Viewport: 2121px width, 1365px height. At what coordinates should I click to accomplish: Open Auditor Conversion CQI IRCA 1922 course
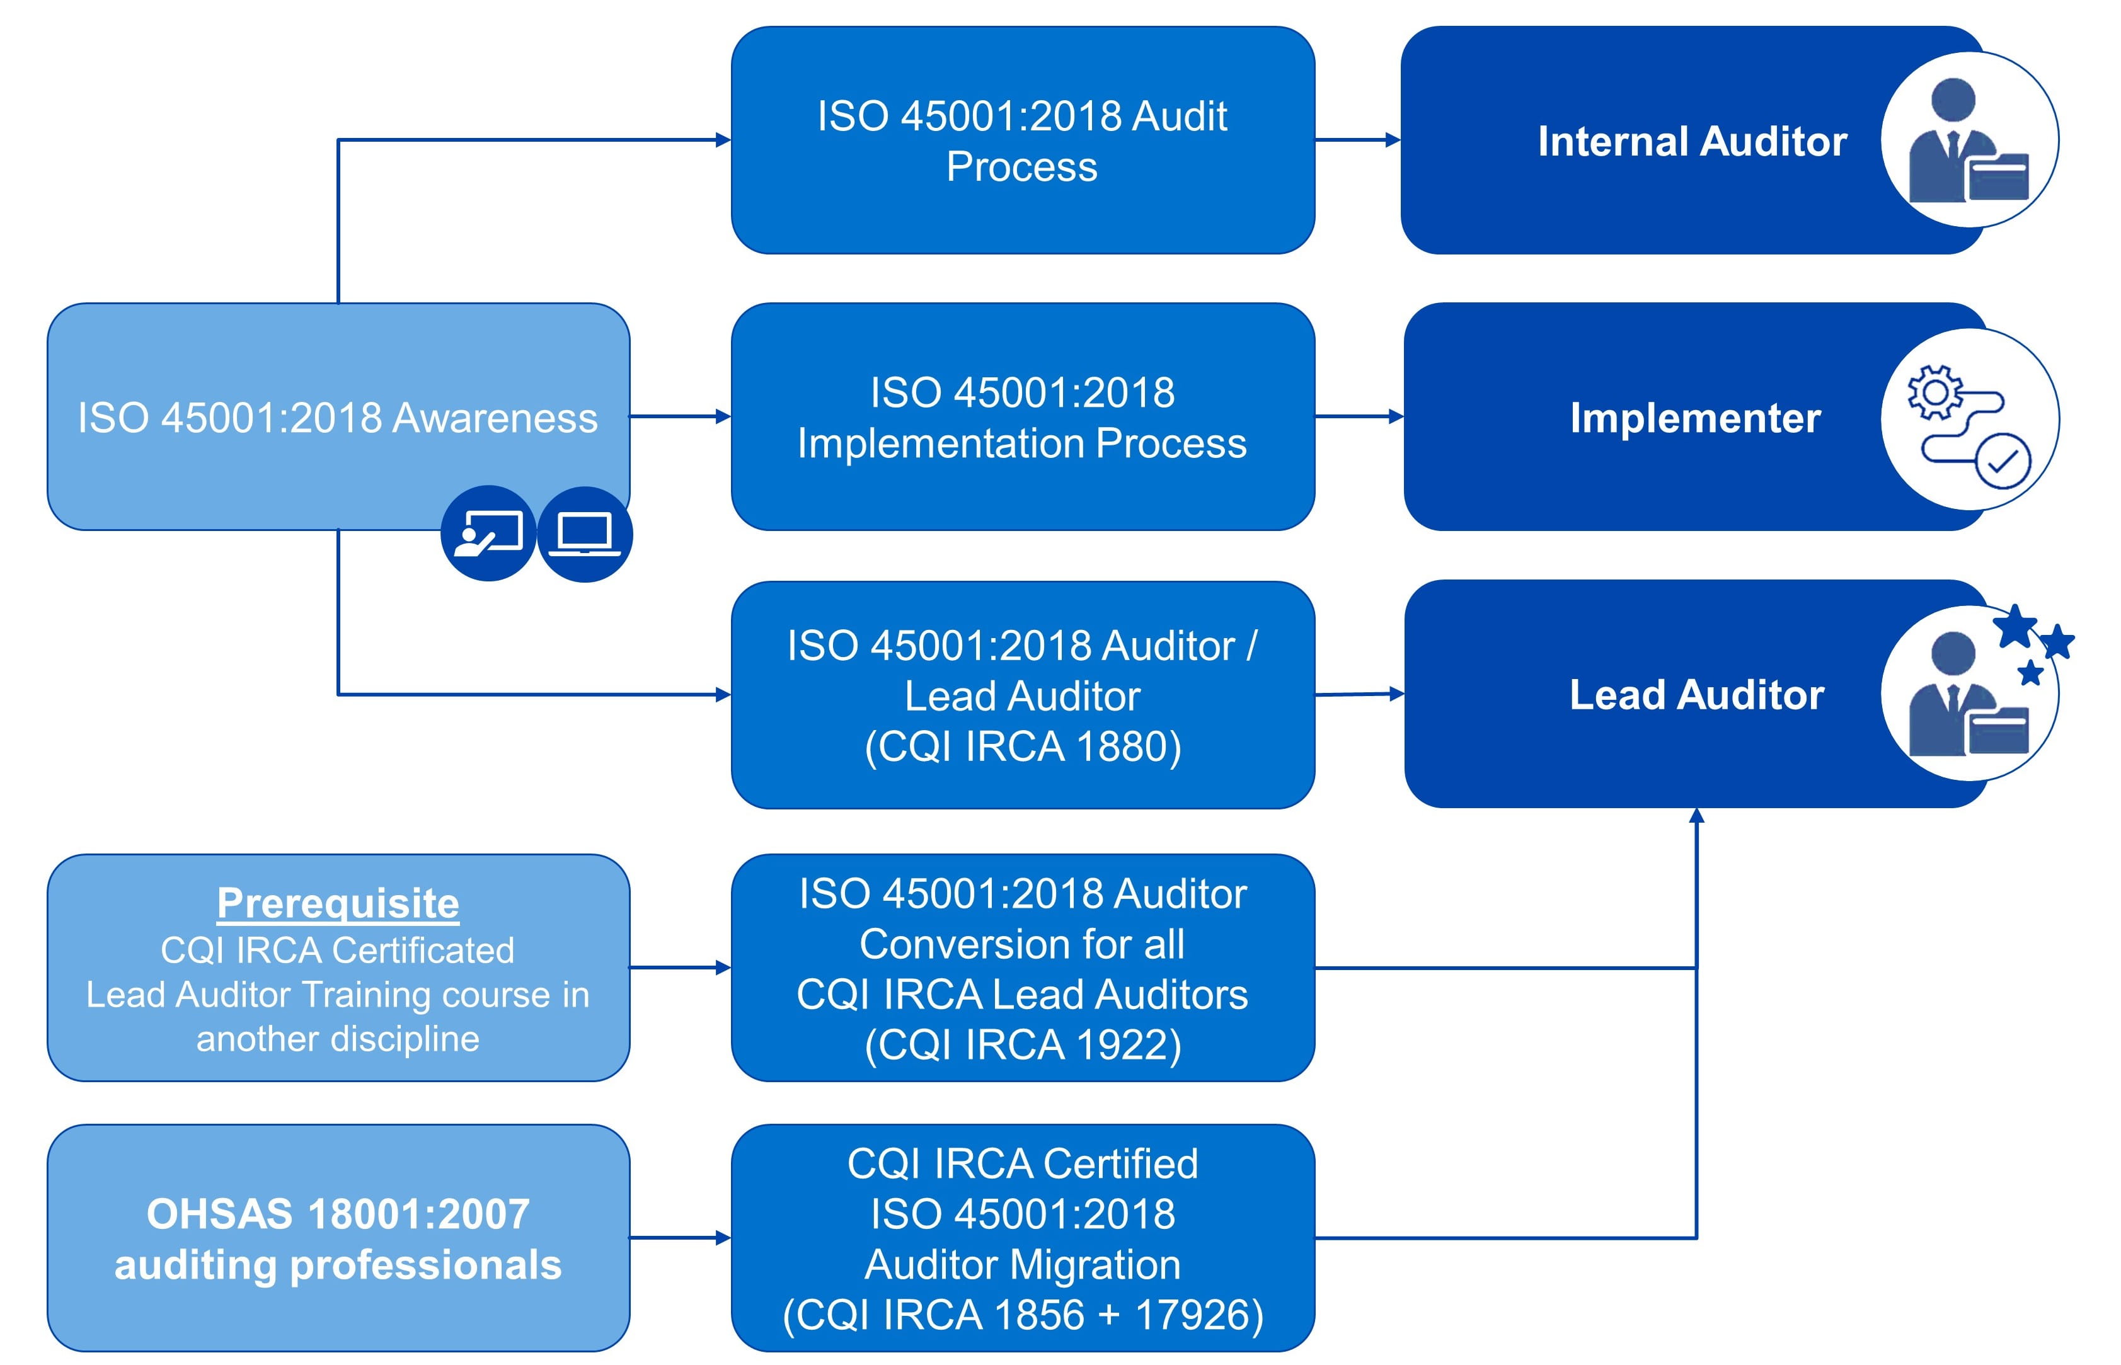[1022, 968]
